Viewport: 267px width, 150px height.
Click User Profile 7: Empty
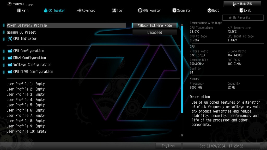26,115
